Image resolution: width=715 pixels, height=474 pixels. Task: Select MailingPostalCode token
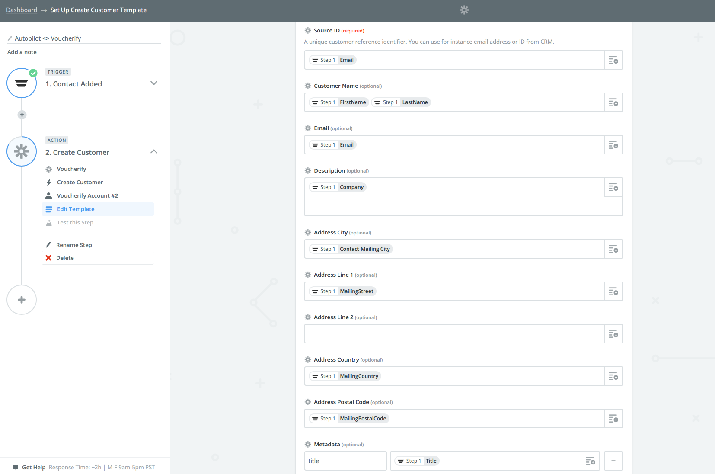(x=349, y=419)
